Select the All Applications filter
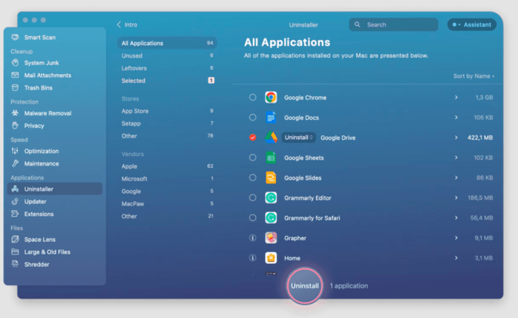Viewport: 518px width, 318px height. click(167, 43)
